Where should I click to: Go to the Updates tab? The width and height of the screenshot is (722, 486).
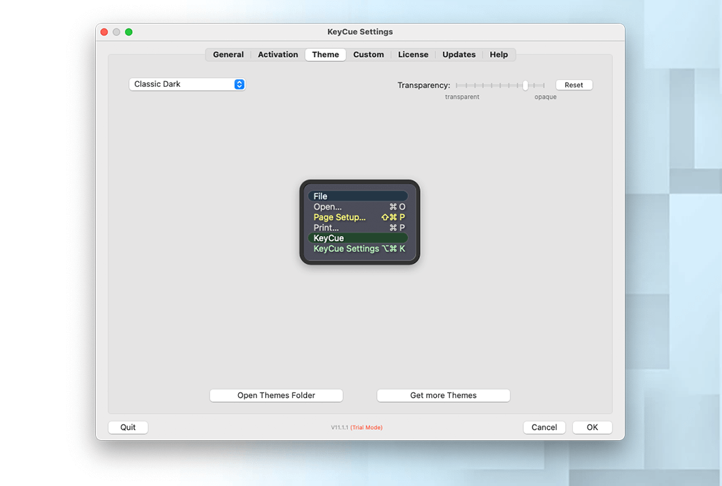458,54
